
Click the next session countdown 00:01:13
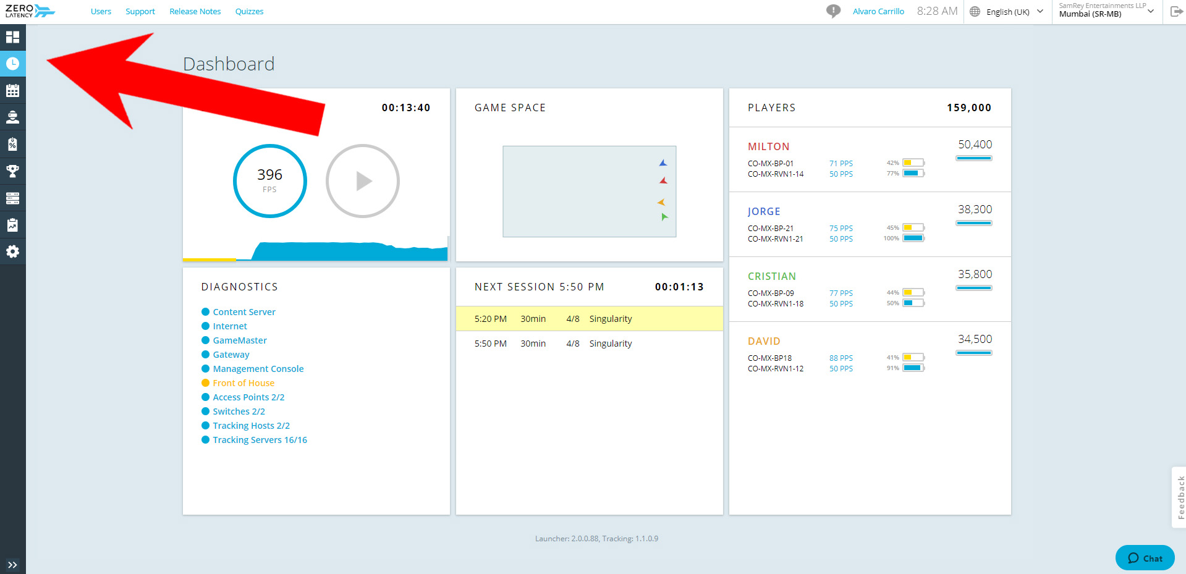click(x=679, y=287)
